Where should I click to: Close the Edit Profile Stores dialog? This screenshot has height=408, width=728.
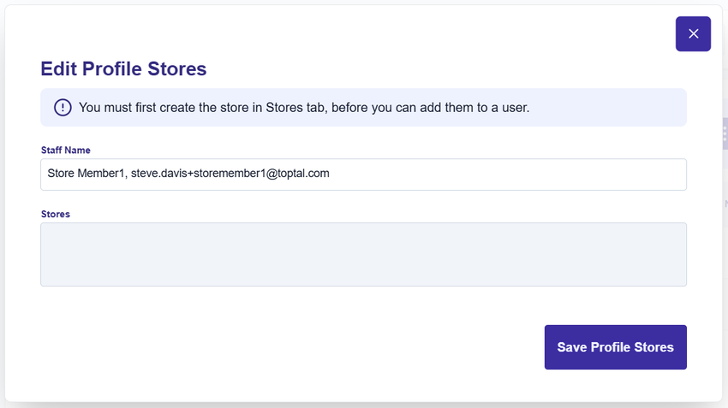(693, 34)
